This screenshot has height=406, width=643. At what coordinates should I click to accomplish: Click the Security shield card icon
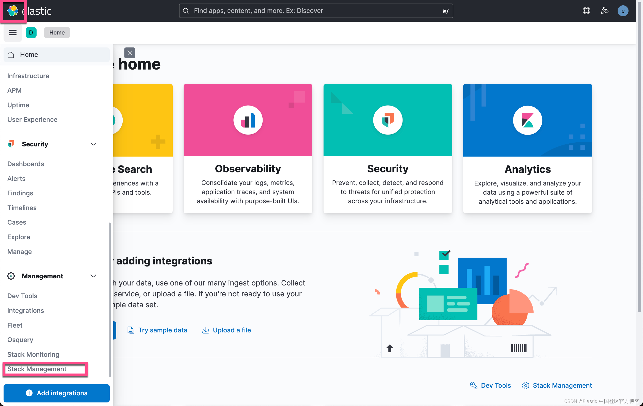click(388, 120)
